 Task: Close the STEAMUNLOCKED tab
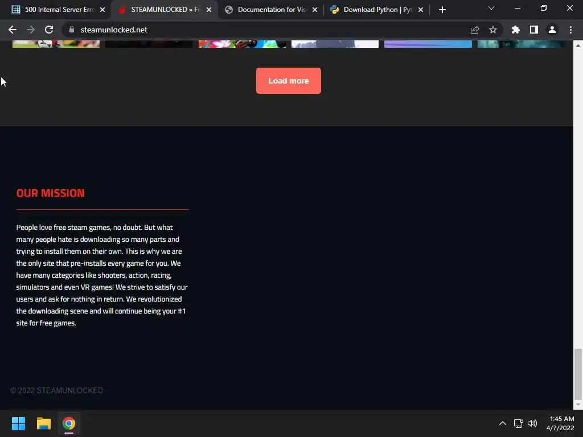209,10
